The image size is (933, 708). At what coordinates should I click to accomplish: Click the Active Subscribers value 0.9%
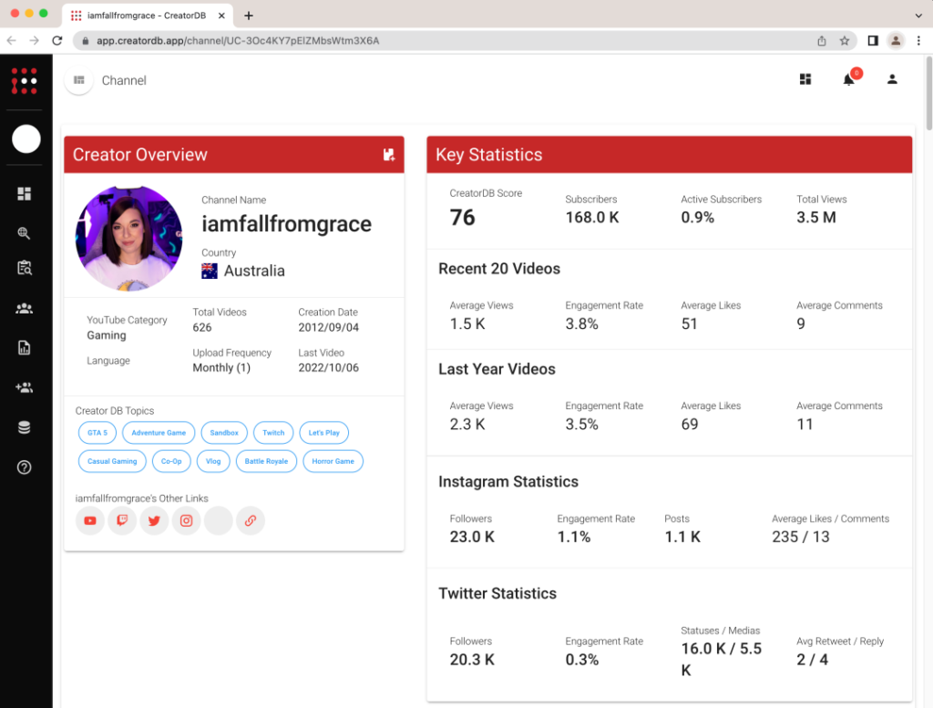(x=697, y=218)
